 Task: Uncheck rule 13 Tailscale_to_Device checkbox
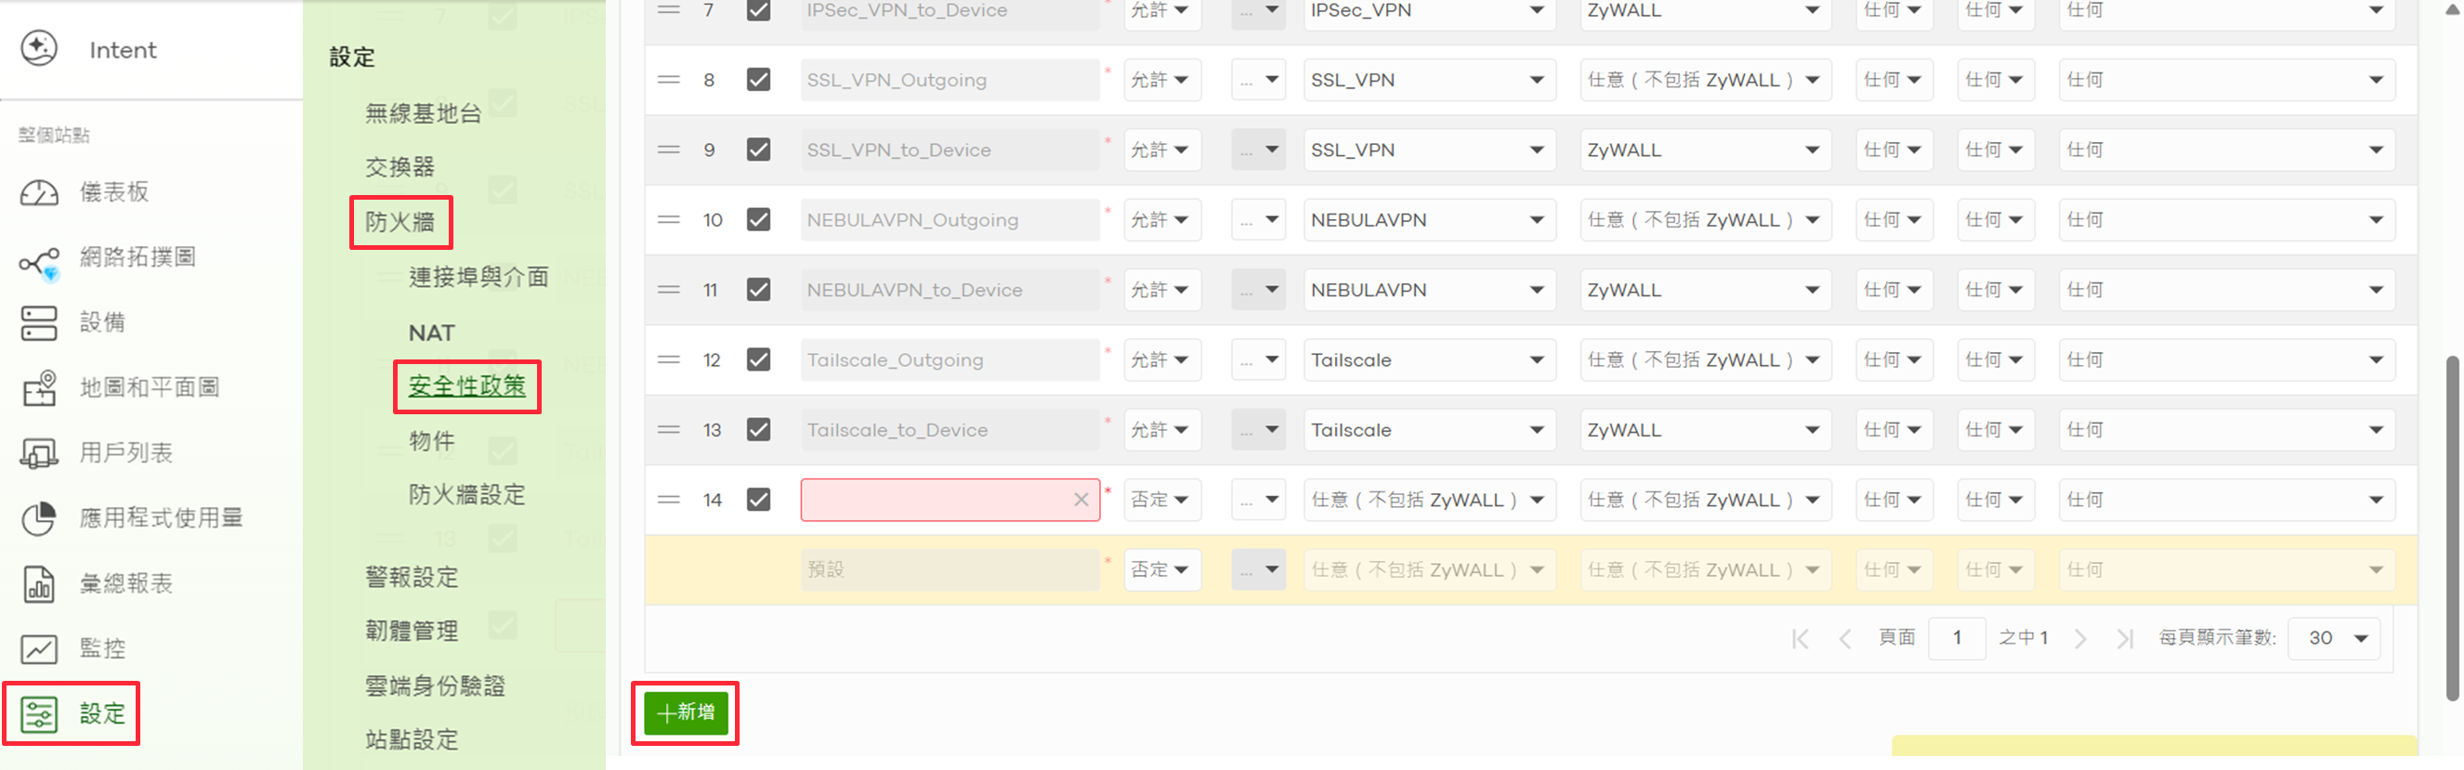tap(758, 429)
